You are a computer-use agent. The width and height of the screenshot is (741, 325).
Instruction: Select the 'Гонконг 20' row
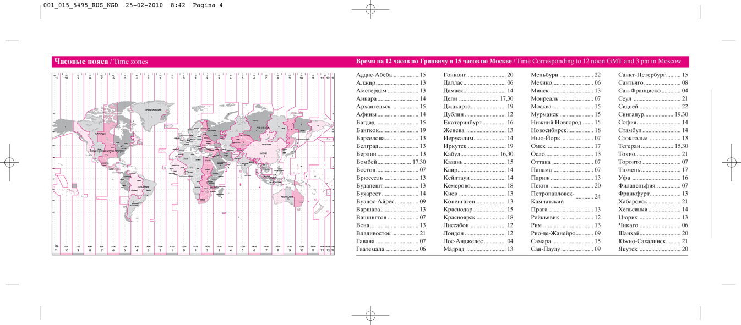point(478,75)
